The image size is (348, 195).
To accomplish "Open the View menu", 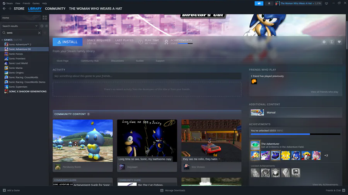I will pyautogui.click(x=17, y=3).
